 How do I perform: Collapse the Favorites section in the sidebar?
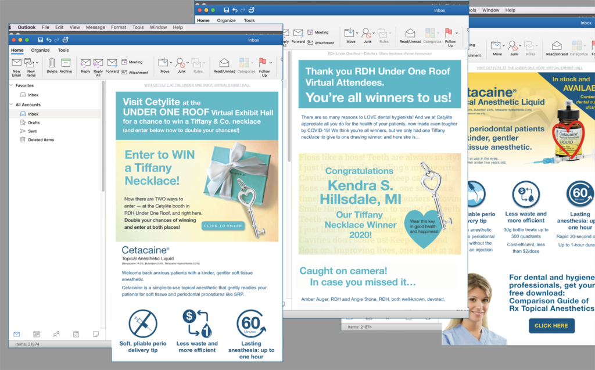point(12,85)
